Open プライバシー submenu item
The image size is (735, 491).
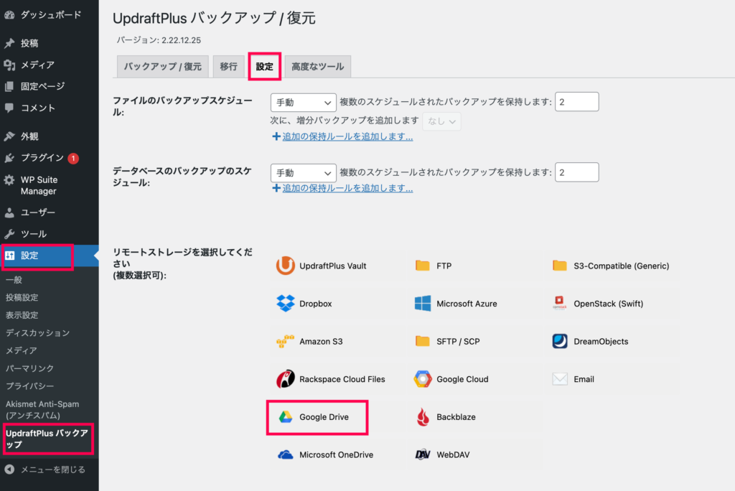pyautogui.click(x=29, y=386)
